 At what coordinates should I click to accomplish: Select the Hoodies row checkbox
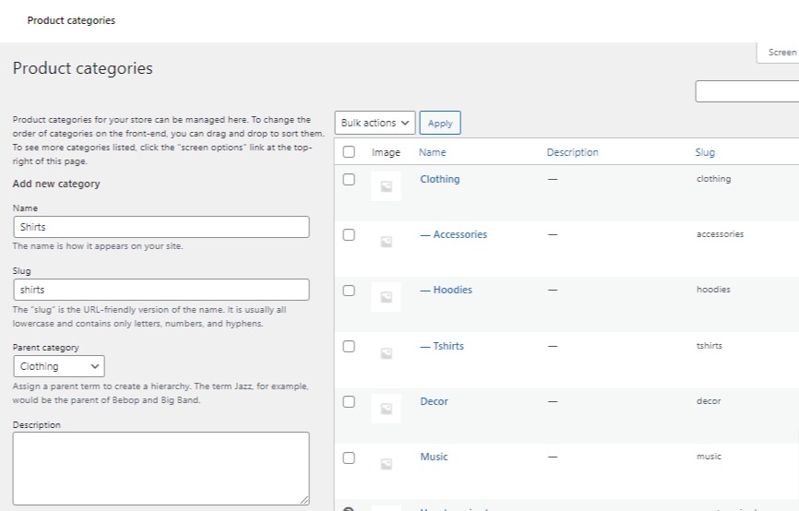[x=349, y=291]
